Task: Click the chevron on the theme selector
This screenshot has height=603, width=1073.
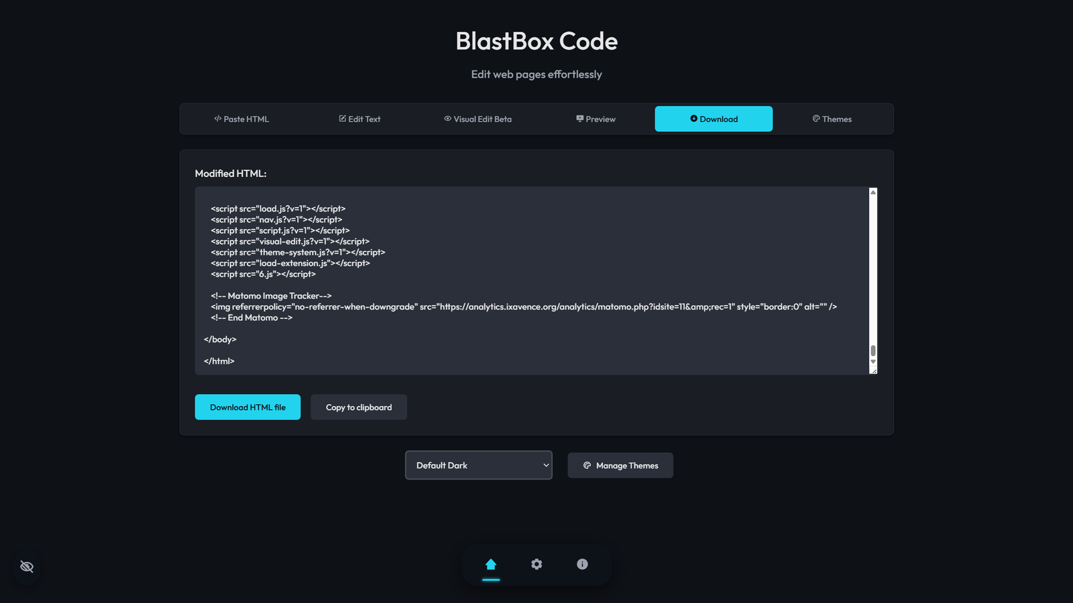Action: (546, 465)
